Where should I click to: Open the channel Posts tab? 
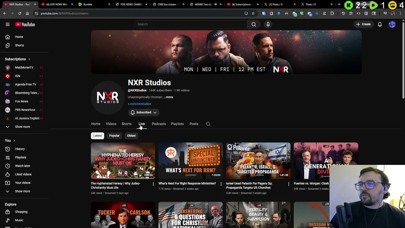click(x=194, y=124)
